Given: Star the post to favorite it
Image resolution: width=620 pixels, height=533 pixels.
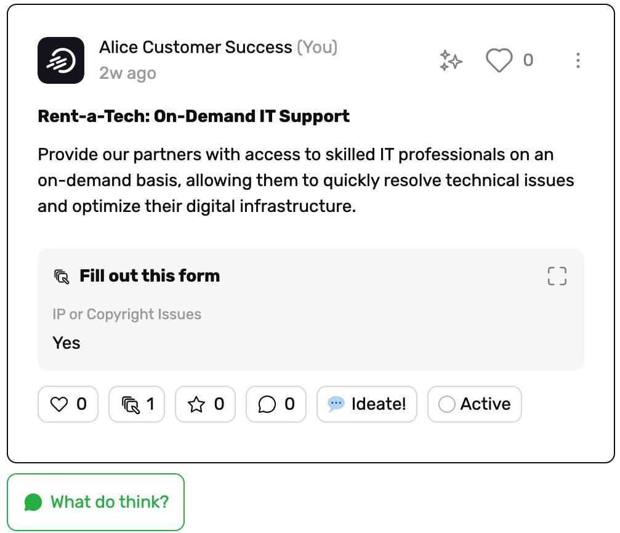Looking at the screenshot, I should point(205,404).
